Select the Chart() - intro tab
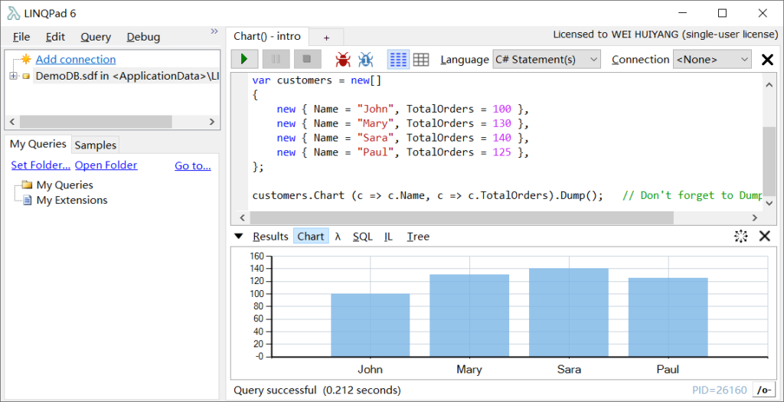Screen dimensions: 784x402 (x=267, y=36)
